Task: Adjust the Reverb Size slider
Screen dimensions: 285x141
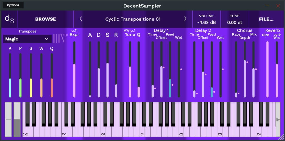Action: 267,69
